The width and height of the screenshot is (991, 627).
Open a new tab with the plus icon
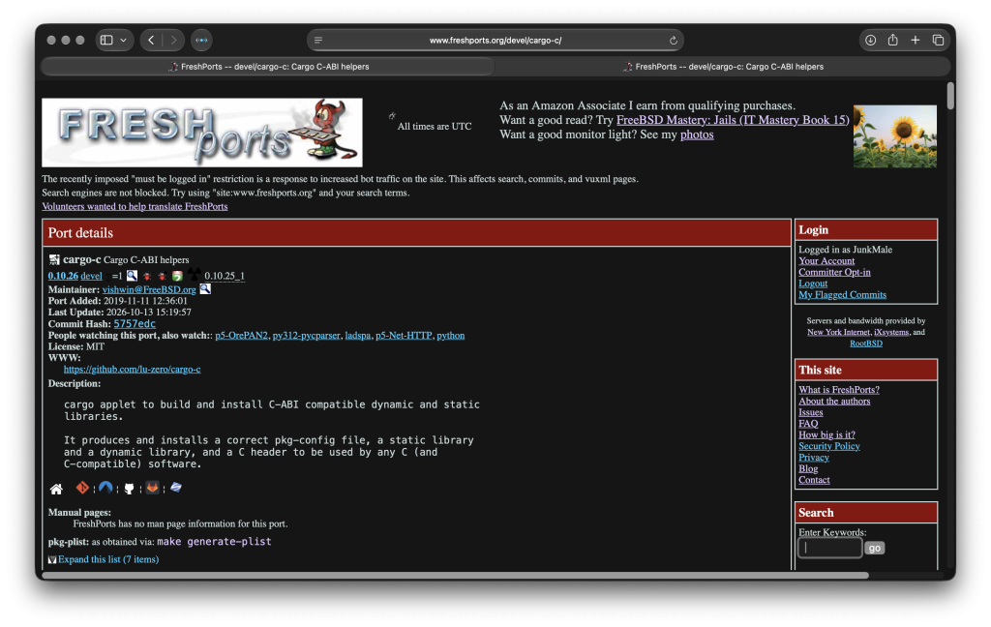[916, 40]
